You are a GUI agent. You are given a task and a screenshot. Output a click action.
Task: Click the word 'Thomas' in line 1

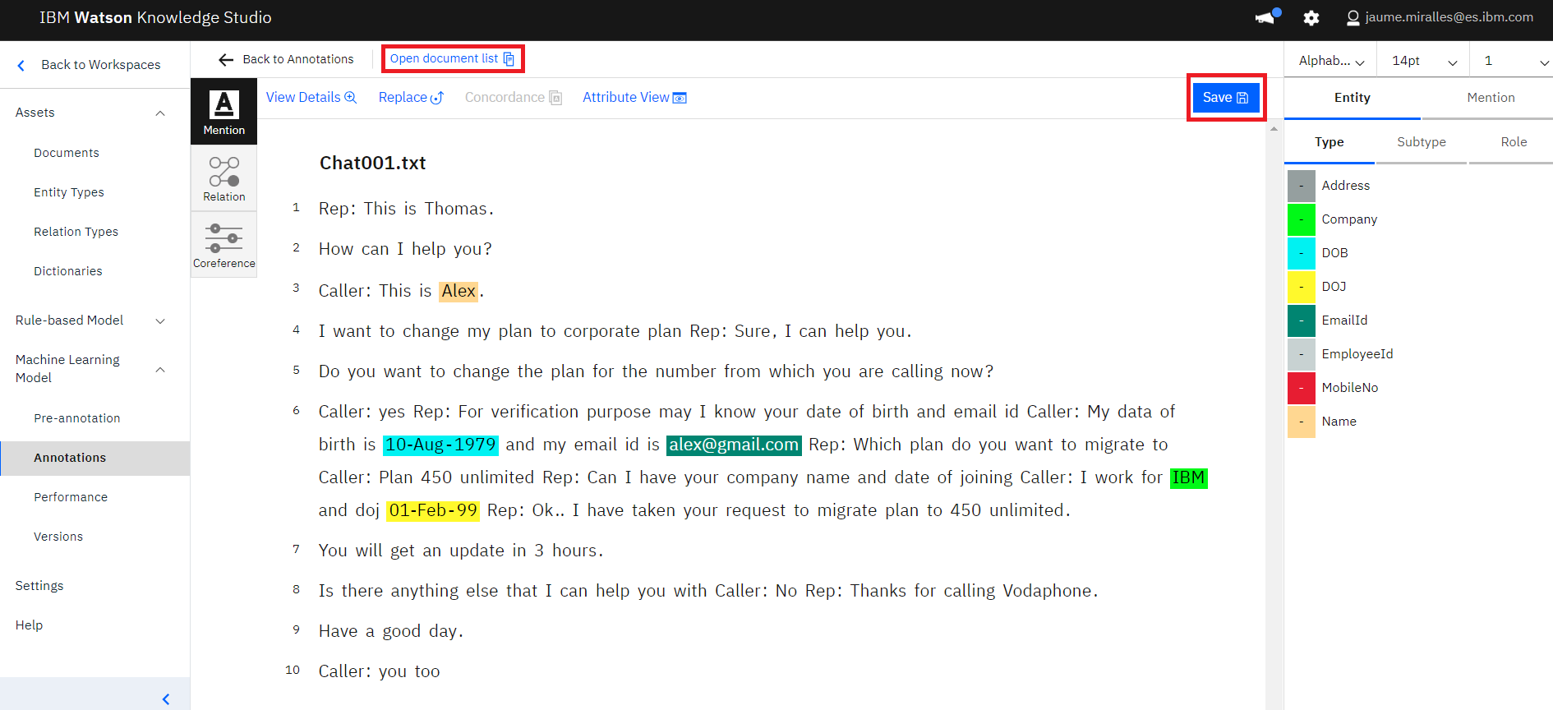(455, 209)
